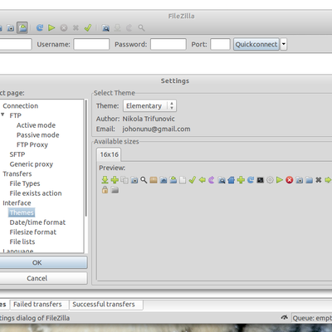Click the green play process queue icon
The width and height of the screenshot is (332, 332).
[x=51, y=27]
